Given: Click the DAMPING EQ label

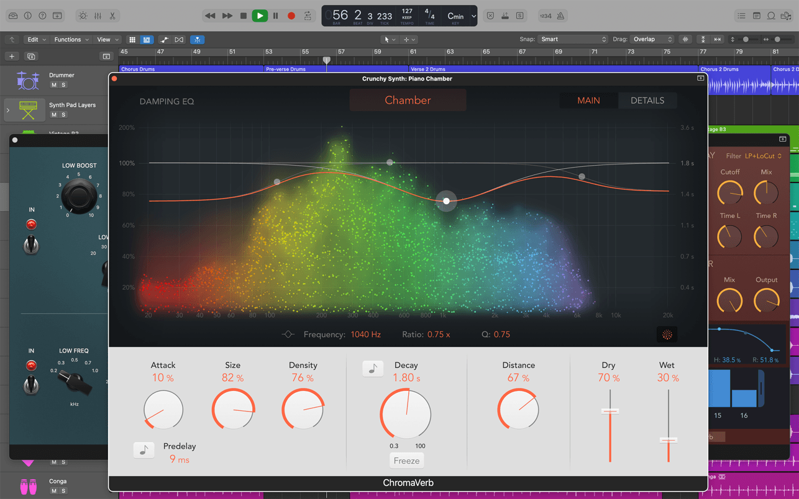Looking at the screenshot, I should [167, 101].
